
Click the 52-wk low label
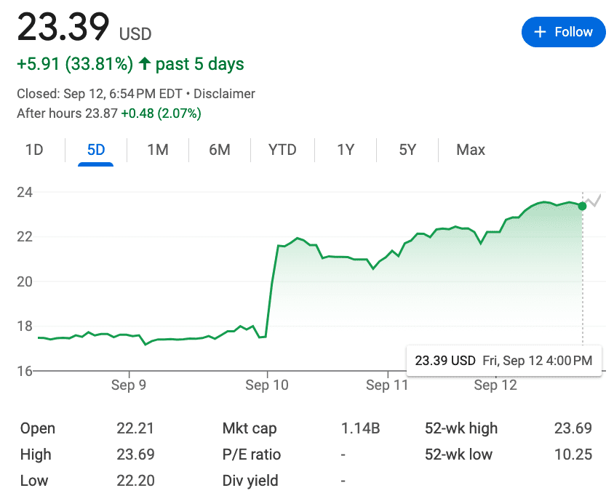pos(458,455)
